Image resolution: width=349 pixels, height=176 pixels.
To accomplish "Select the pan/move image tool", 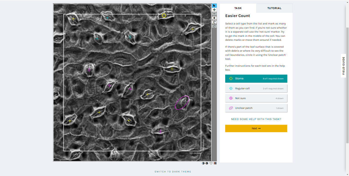I will 214,10.
